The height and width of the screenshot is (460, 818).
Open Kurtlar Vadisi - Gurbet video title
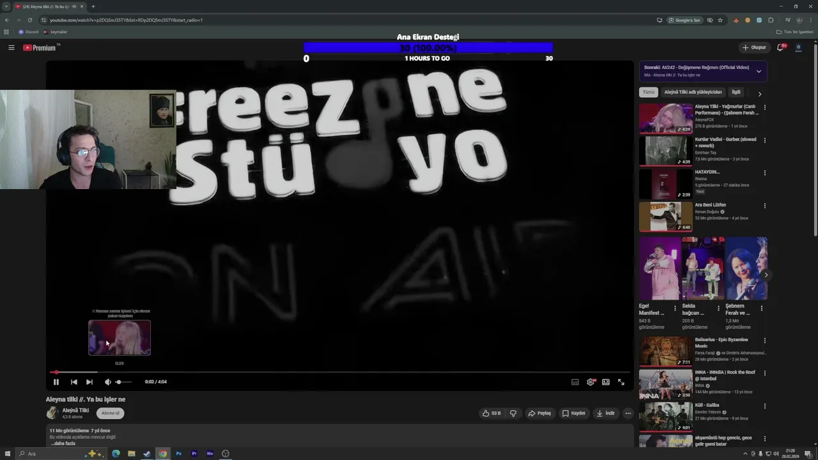click(x=725, y=142)
